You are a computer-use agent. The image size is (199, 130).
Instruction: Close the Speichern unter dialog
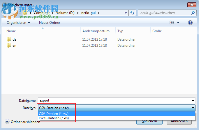[192, 5]
